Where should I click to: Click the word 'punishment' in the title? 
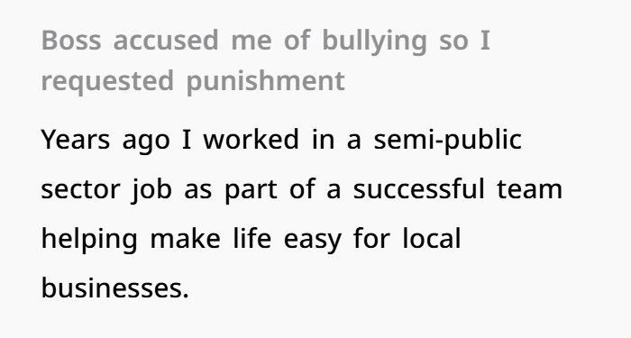tap(266, 82)
